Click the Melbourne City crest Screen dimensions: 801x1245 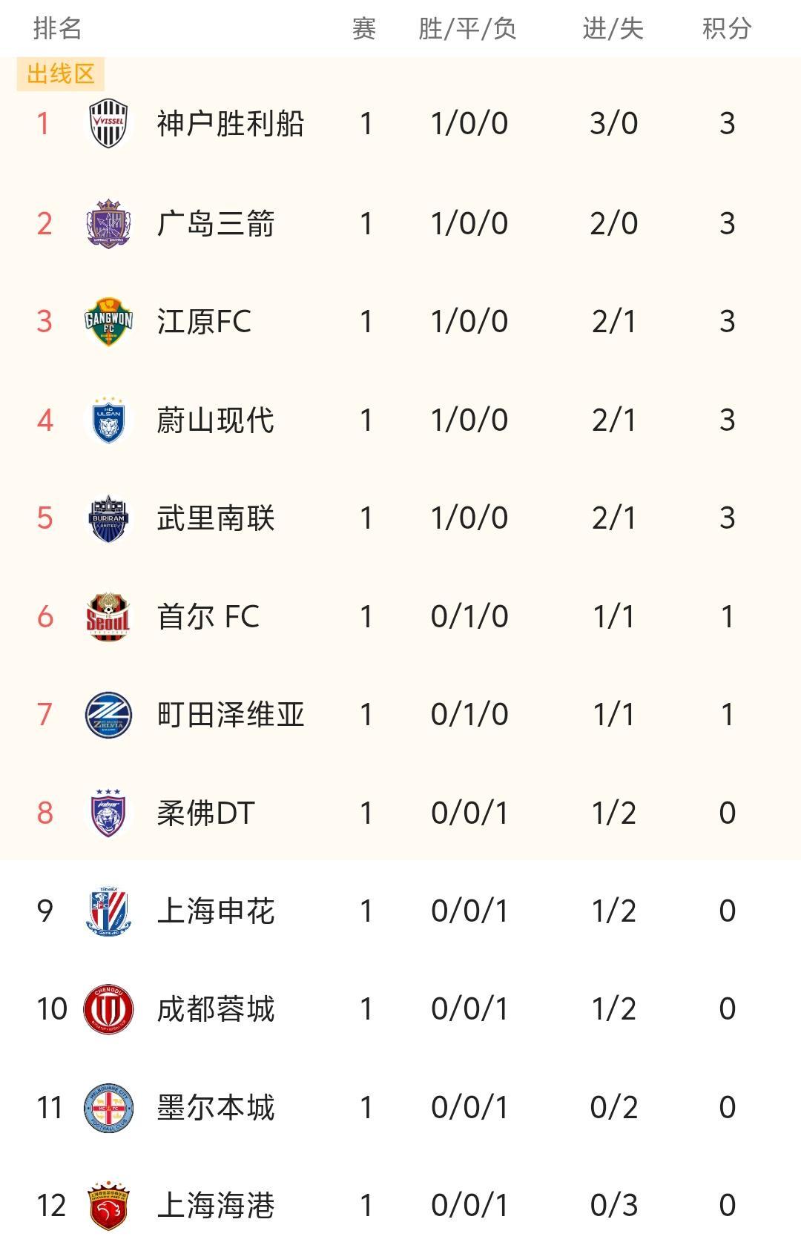(x=108, y=1108)
